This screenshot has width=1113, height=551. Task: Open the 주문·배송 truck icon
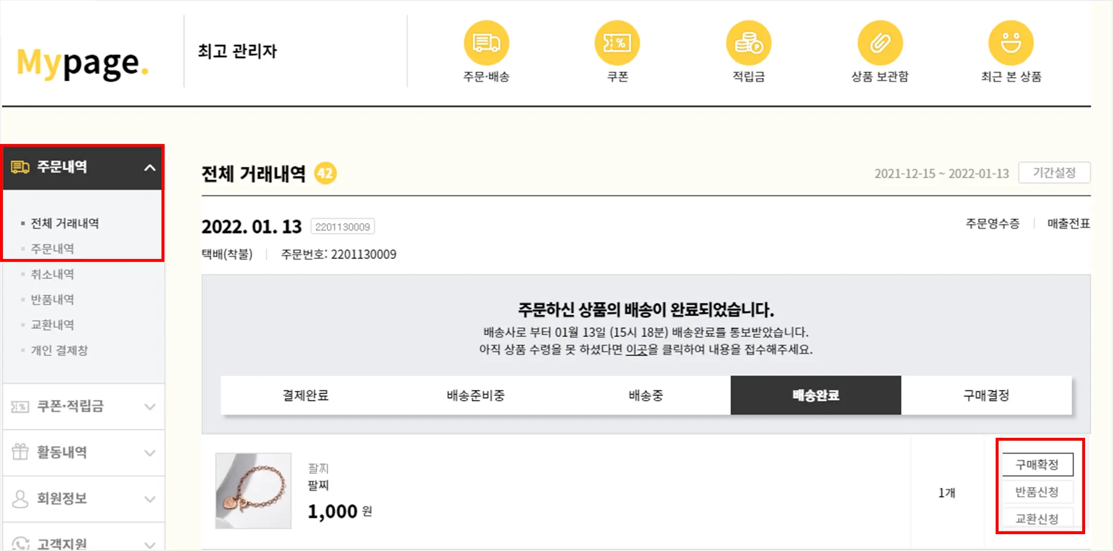click(486, 44)
